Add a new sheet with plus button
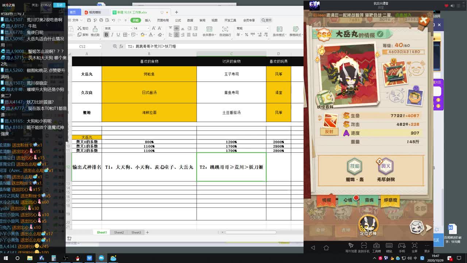This screenshot has height=263, width=467. coord(147,232)
